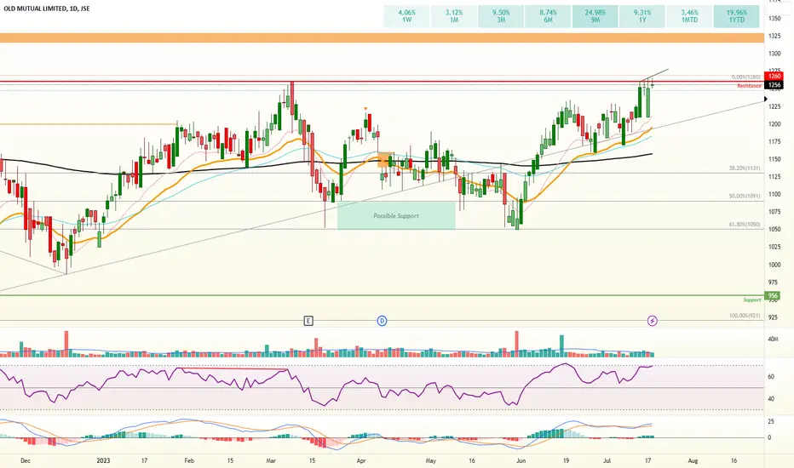Click the red 1260 price label

tap(774, 77)
